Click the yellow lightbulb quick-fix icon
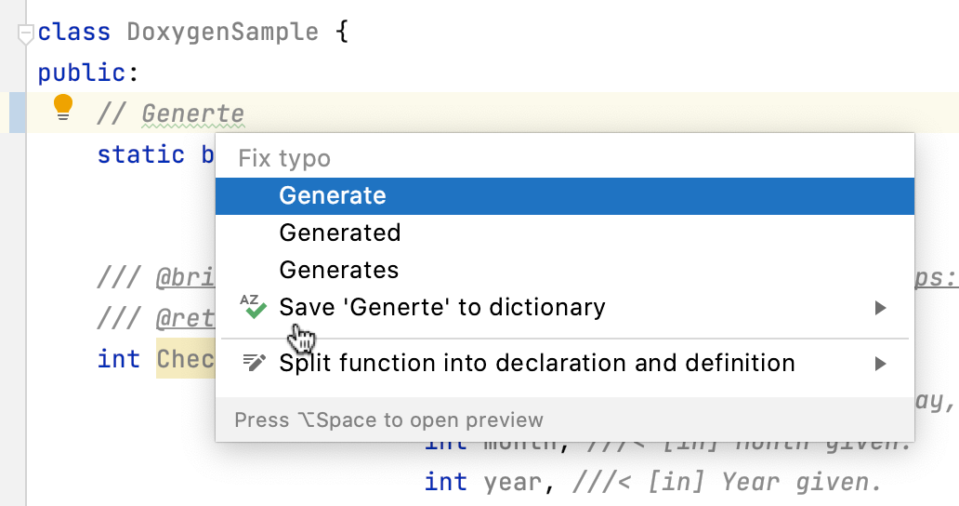959x506 pixels. (62, 108)
